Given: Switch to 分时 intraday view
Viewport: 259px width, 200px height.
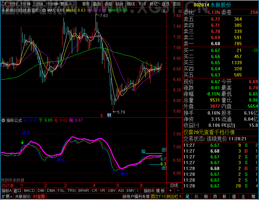Looking at the screenshot, I should tap(13, 4).
